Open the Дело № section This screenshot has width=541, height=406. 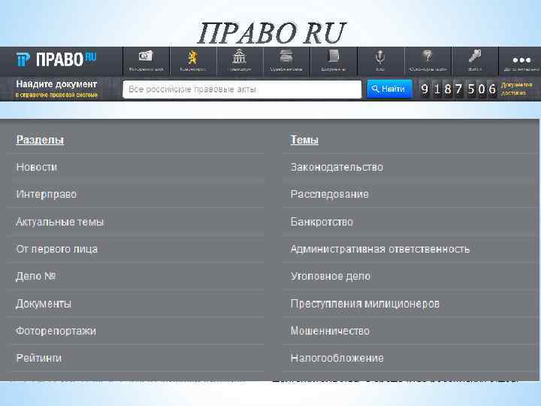coord(35,276)
